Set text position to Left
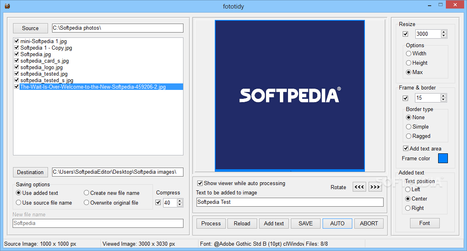 (x=412, y=189)
